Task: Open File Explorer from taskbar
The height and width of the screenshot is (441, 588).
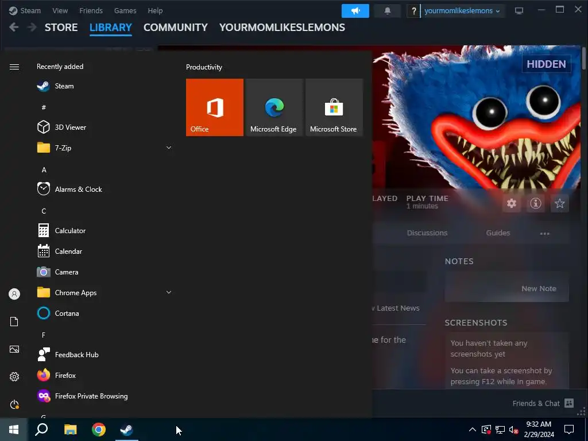Action: 70,430
